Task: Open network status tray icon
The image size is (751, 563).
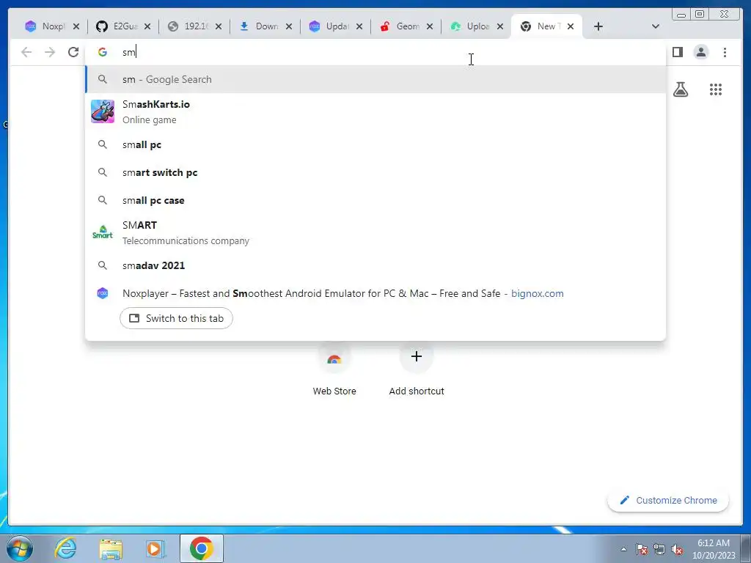Action: click(x=659, y=549)
